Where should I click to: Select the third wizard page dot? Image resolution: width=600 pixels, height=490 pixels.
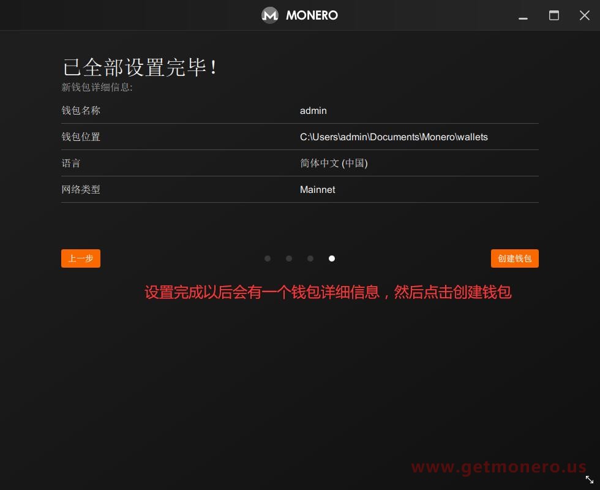point(310,258)
